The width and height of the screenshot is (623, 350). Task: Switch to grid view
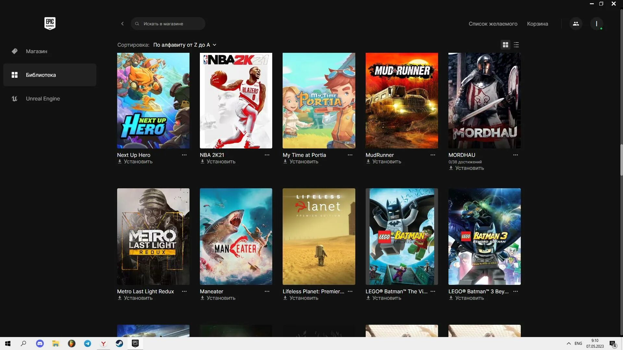506,45
